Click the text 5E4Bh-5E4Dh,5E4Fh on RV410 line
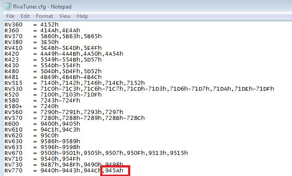Screen dimensions: 292x176 point(71,48)
